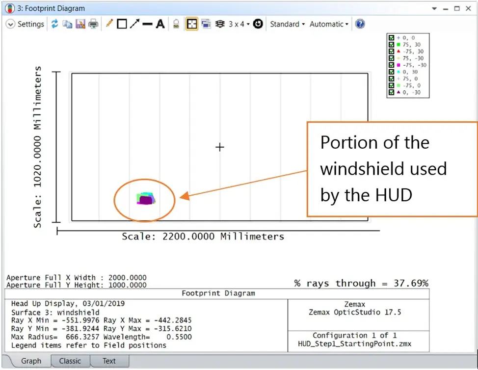Uncheck the -75, 30 field position

point(391,51)
